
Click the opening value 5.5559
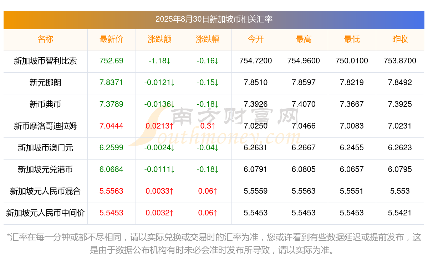[x=256, y=191]
